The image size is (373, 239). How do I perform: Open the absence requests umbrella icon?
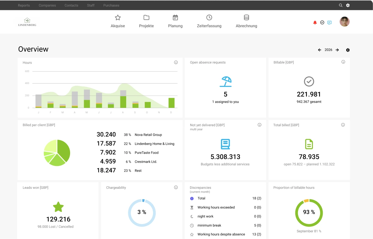click(x=226, y=82)
